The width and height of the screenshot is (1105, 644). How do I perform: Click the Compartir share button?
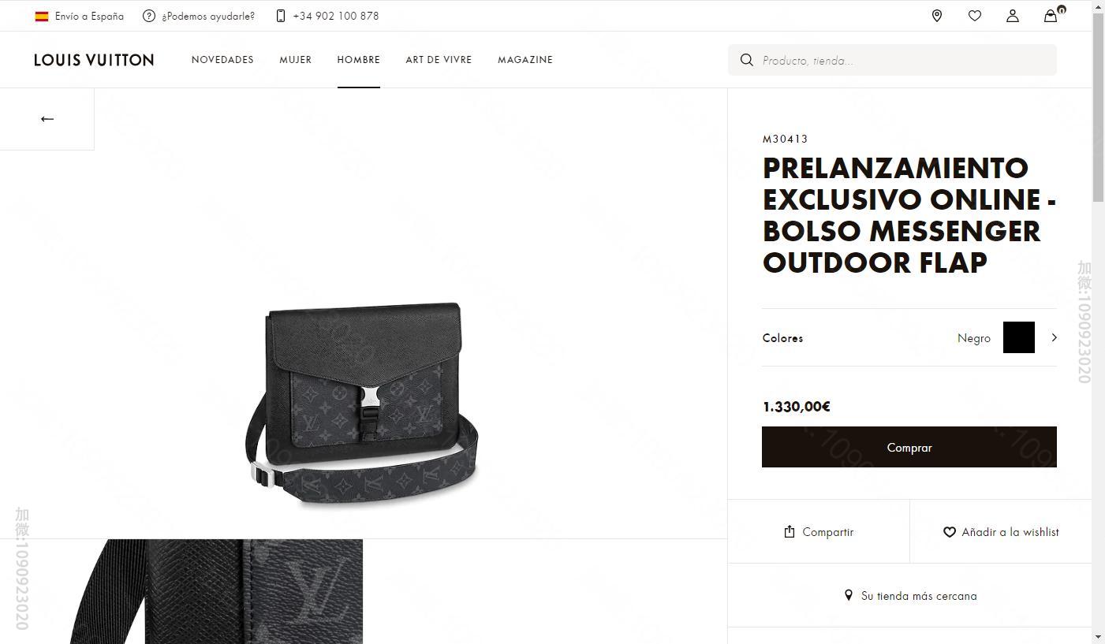click(819, 532)
